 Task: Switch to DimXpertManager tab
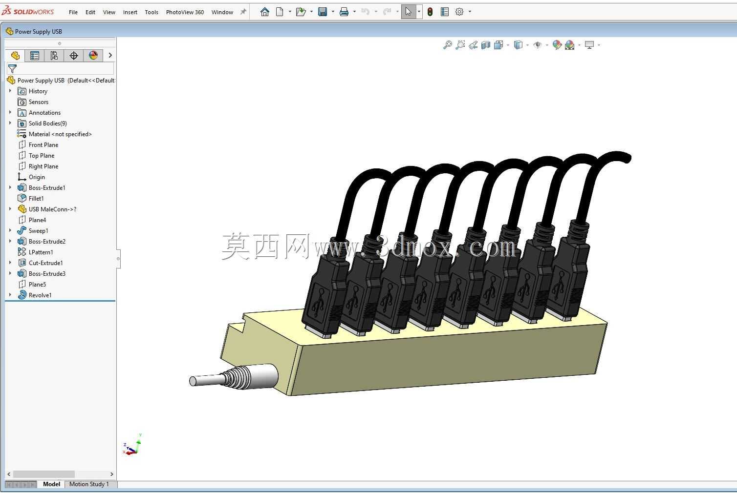point(74,55)
